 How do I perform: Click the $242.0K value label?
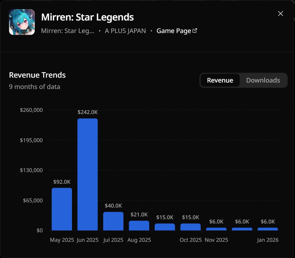coord(88,112)
